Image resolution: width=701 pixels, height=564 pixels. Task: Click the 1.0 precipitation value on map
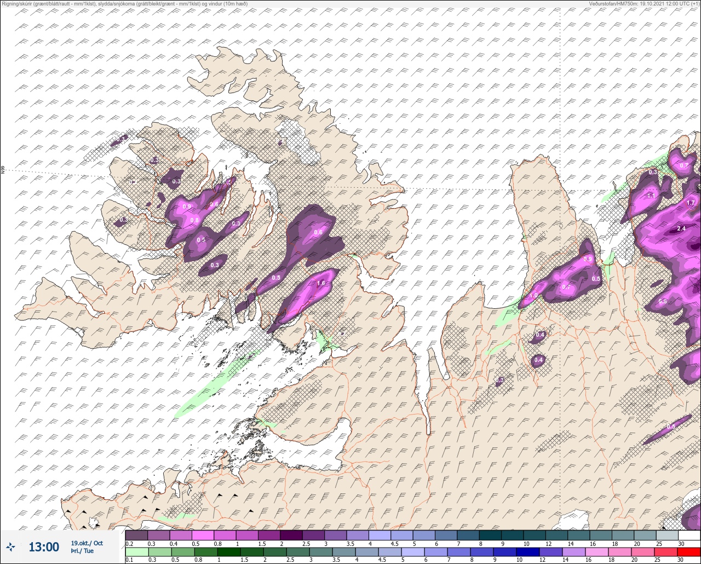tap(533, 296)
